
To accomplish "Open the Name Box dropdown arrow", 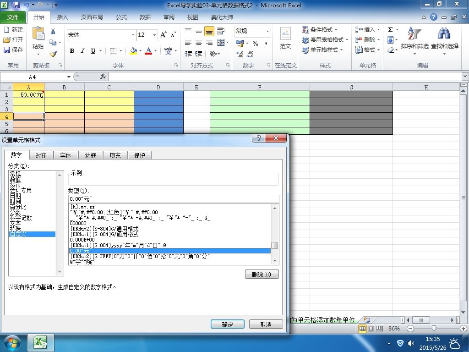I will (x=69, y=77).
